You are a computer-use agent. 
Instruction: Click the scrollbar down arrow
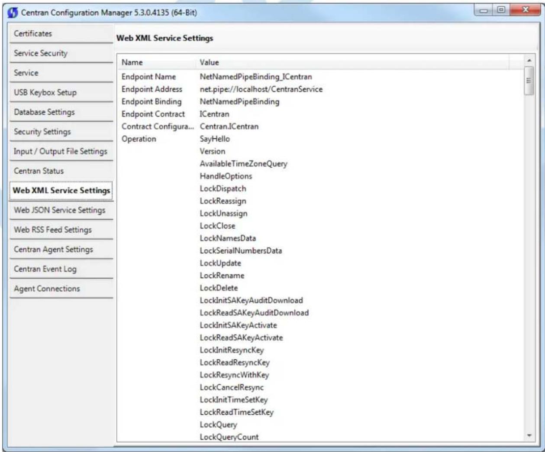click(529, 436)
